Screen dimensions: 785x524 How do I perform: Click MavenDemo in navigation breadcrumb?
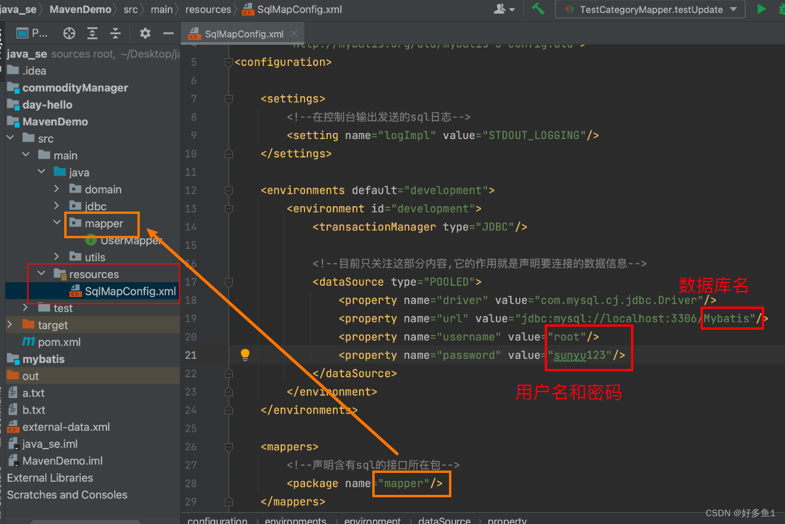coord(80,10)
